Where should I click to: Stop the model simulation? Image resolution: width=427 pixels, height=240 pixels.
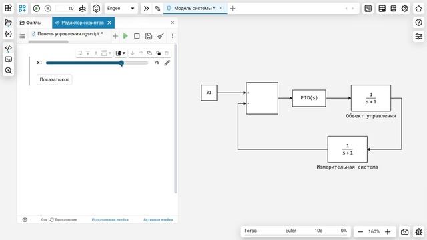click(47, 9)
